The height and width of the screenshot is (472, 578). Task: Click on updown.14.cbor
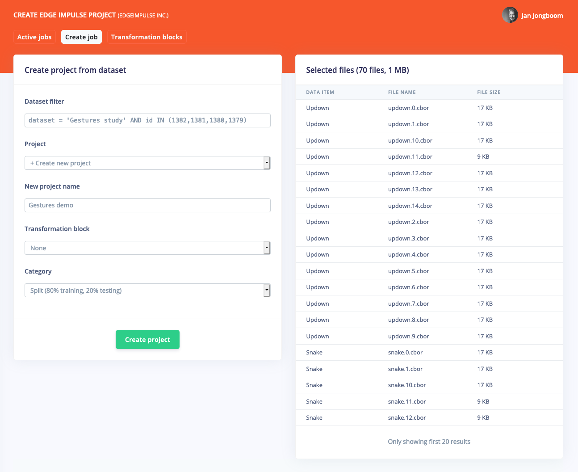tap(410, 206)
